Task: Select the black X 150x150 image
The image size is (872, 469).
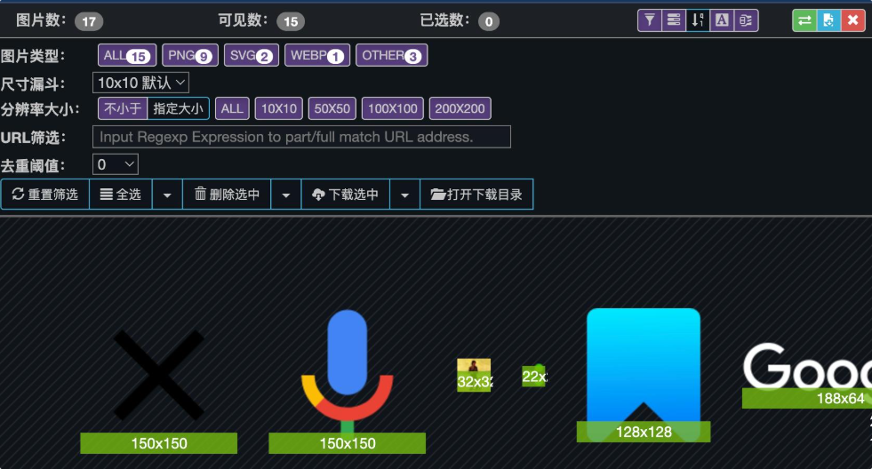Action: pos(159,375)
